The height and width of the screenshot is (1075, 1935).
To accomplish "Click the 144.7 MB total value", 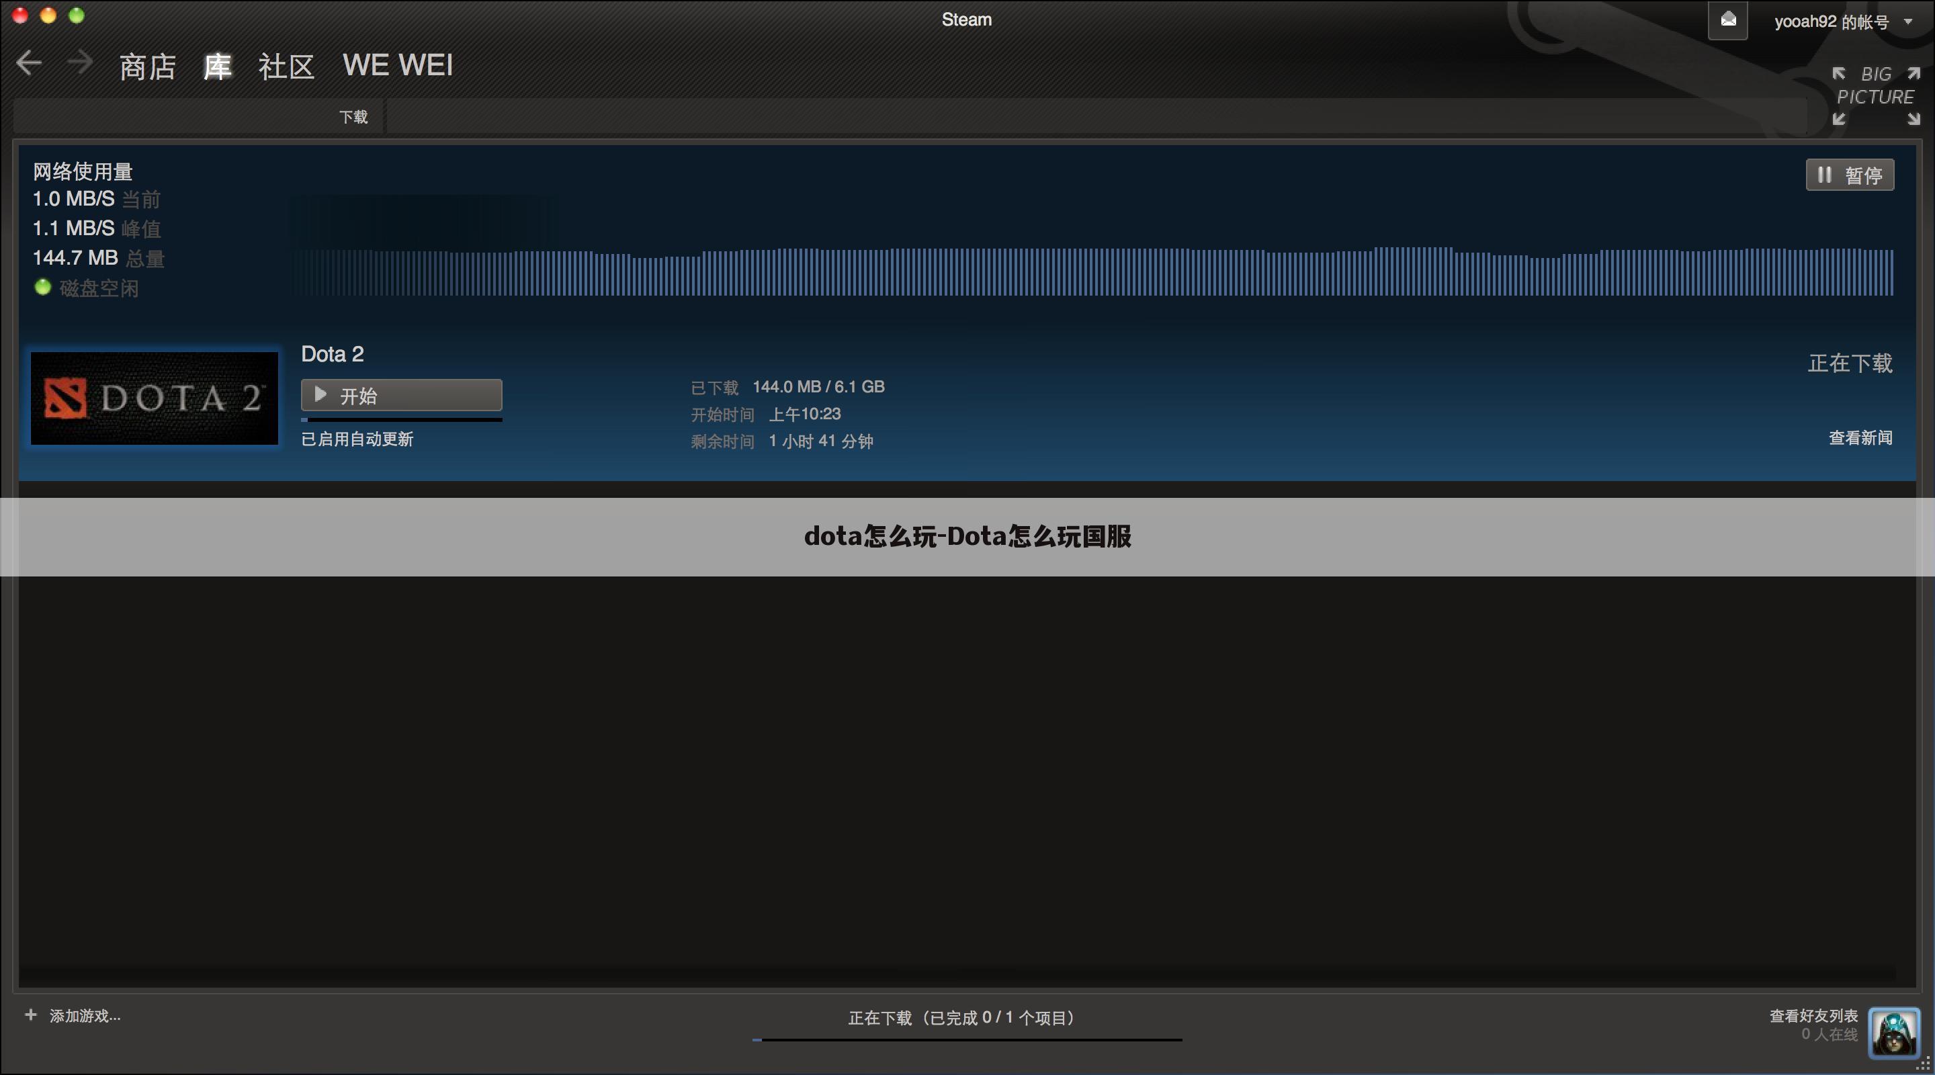I will tap(75, 258).
